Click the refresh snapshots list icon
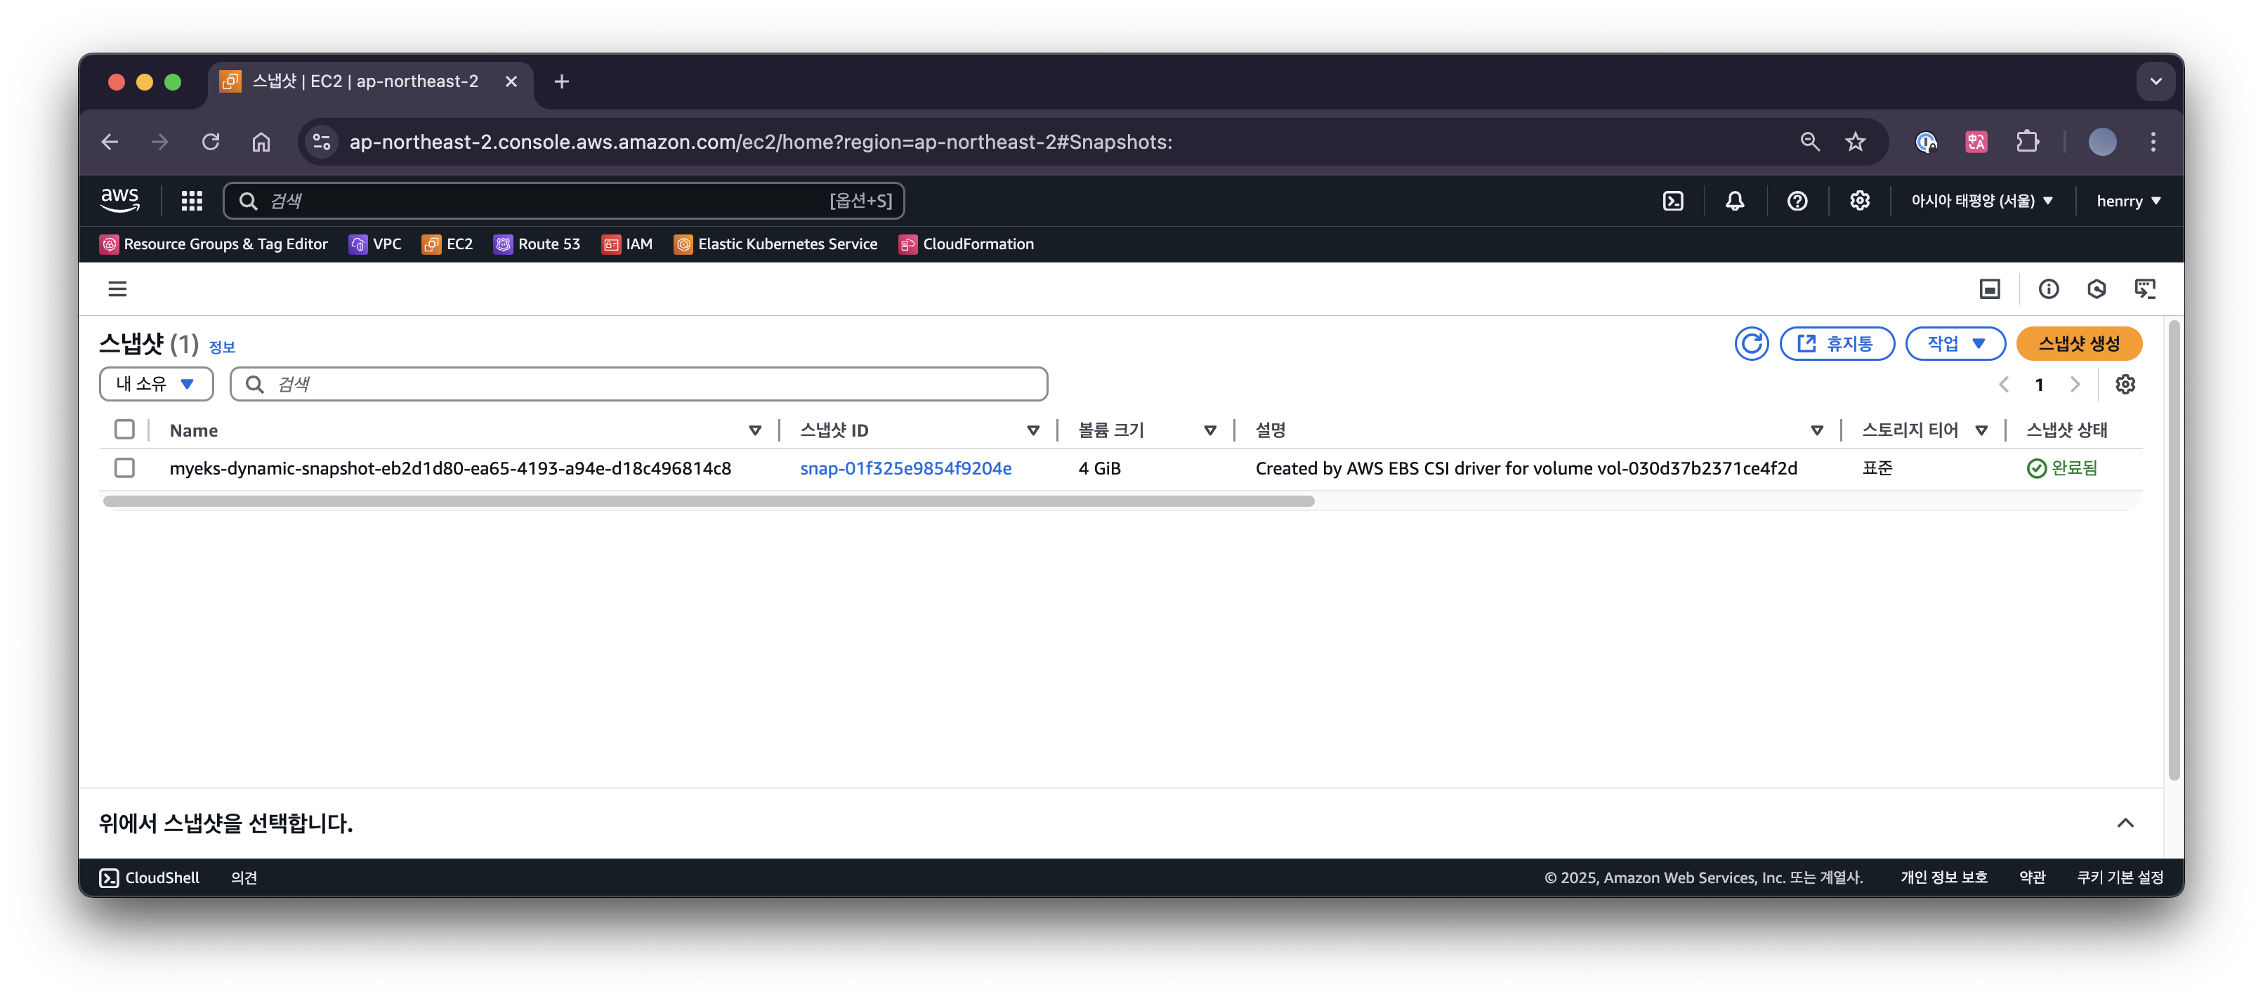The height and width of the screenshot is (1001, 2263). pyautogui.click(x=1751, y=343)
